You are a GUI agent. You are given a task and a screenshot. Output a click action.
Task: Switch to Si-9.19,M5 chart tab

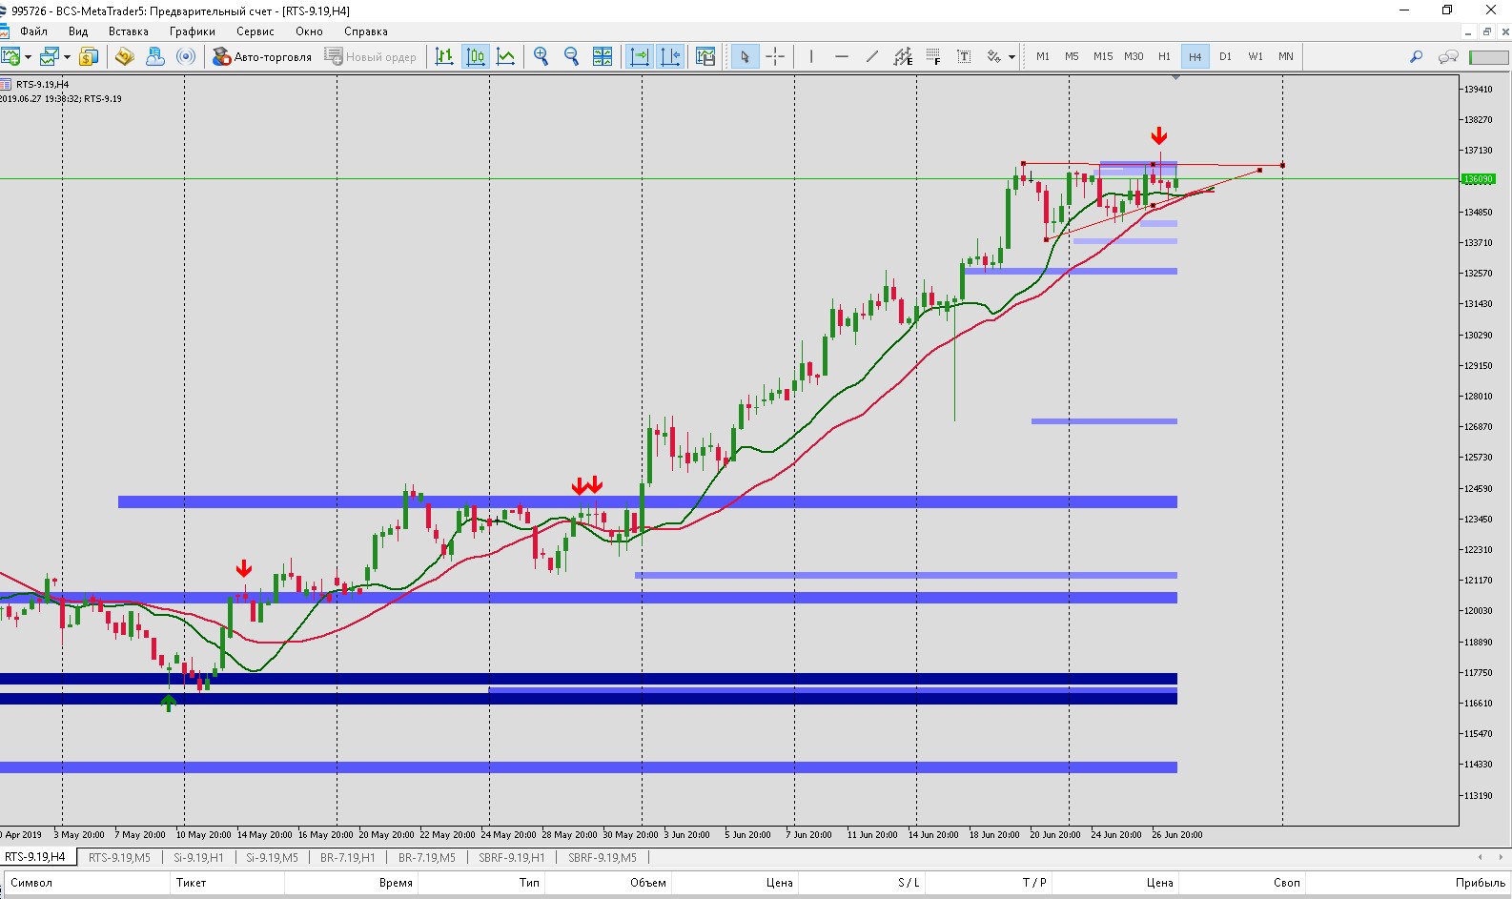pyautogui.click(x=272, y=858)
